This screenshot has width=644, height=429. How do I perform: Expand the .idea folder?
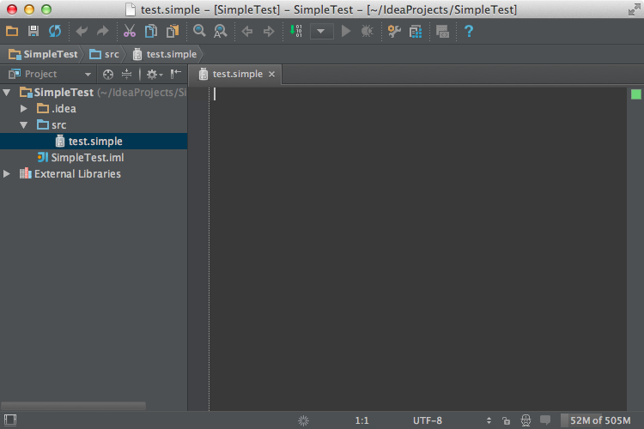24,109
